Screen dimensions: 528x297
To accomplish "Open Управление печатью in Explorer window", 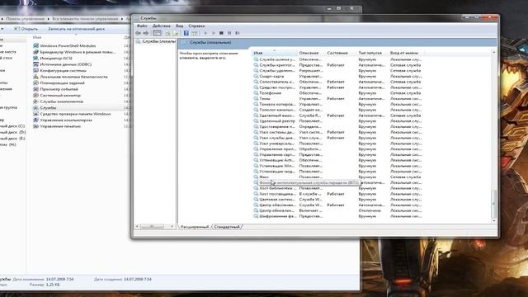I will click(57, 126).
